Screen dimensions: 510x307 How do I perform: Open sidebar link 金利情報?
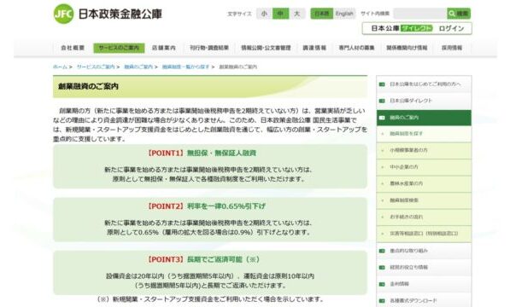click(424, 284)
